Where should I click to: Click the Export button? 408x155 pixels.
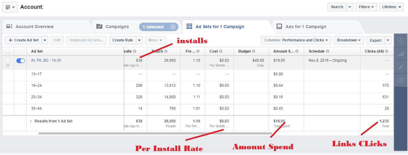pyautogui.click(x=376, y=40)
